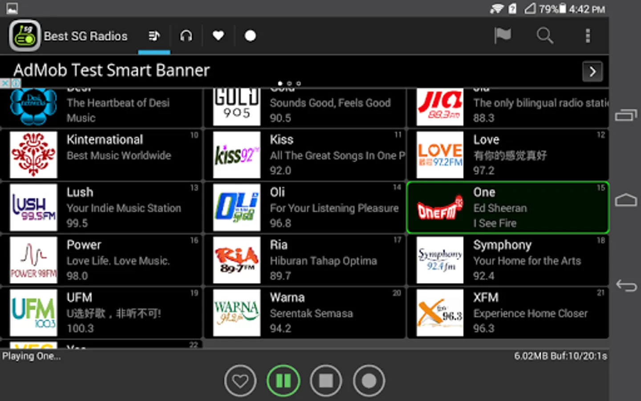Stop playback with the square stop button
The image size is (641, 401).
click(x=326, y=381)
